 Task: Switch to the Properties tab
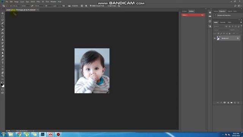(x=222, y=11)
